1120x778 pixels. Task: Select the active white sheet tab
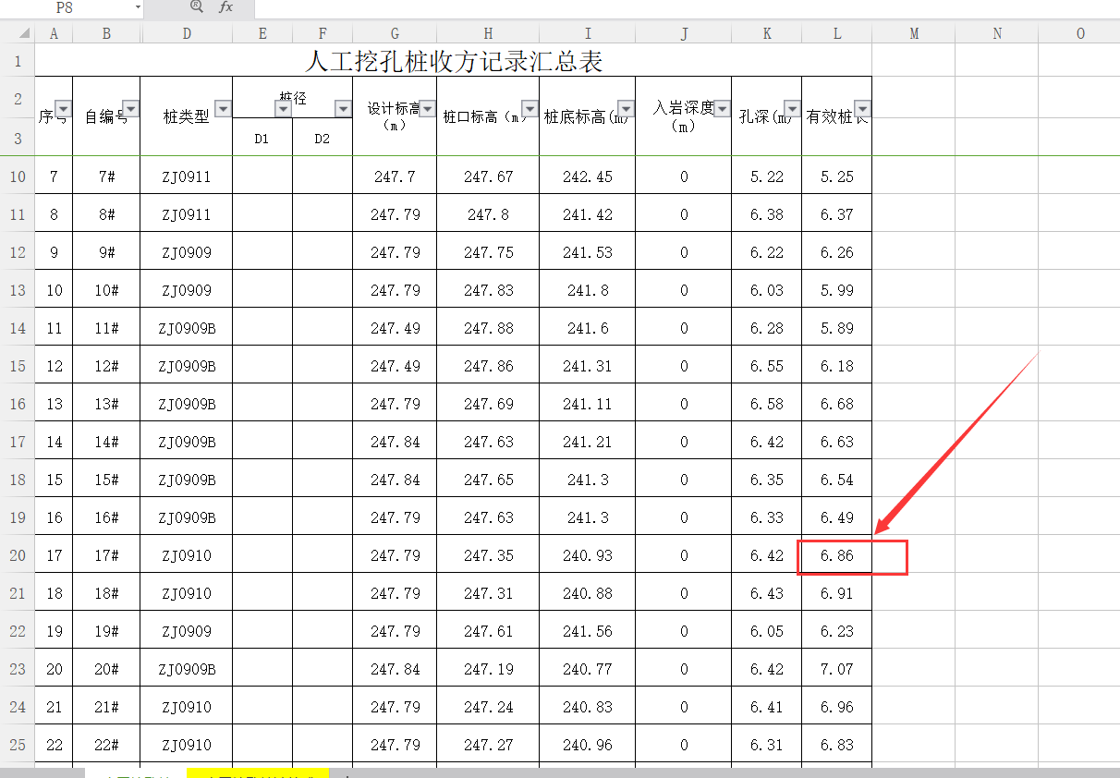[x=135, y=772]
